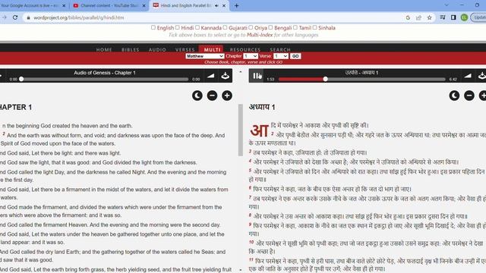486x273 pixels.
Task: Decrease Hindi text font size
Action: (x=469, y=96)
